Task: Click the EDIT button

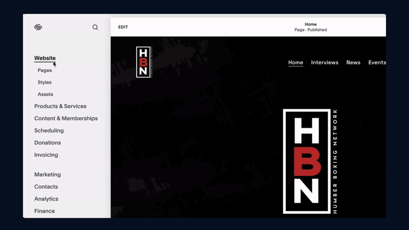Action: pyautogui.click(x=123, y=27)
